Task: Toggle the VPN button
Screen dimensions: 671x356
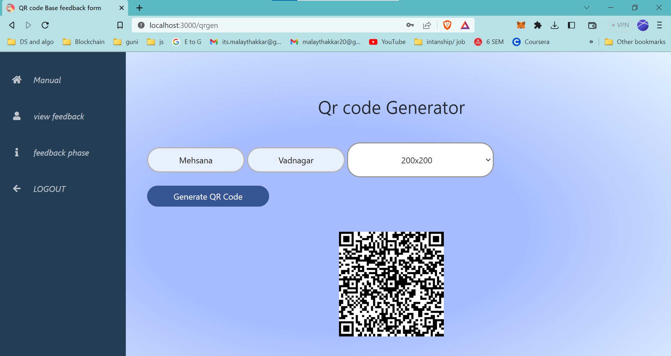Action: pyautogui.click(x=620, y=25)
